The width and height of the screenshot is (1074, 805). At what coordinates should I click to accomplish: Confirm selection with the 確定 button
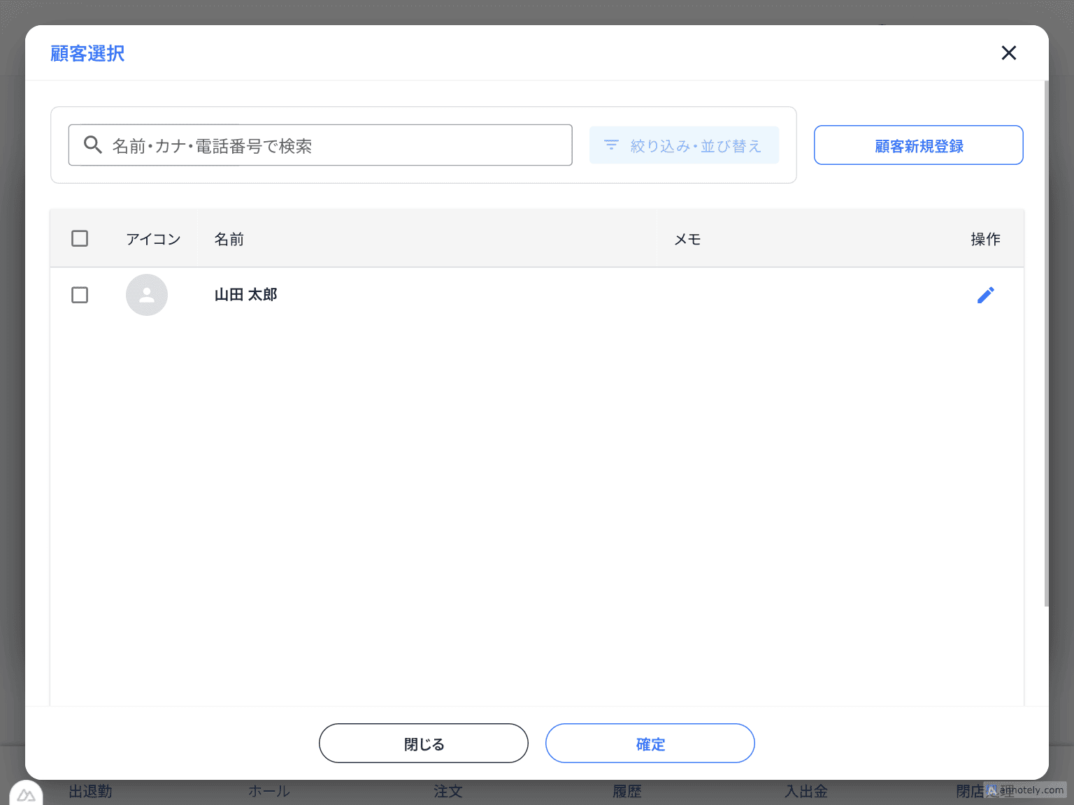650,744
